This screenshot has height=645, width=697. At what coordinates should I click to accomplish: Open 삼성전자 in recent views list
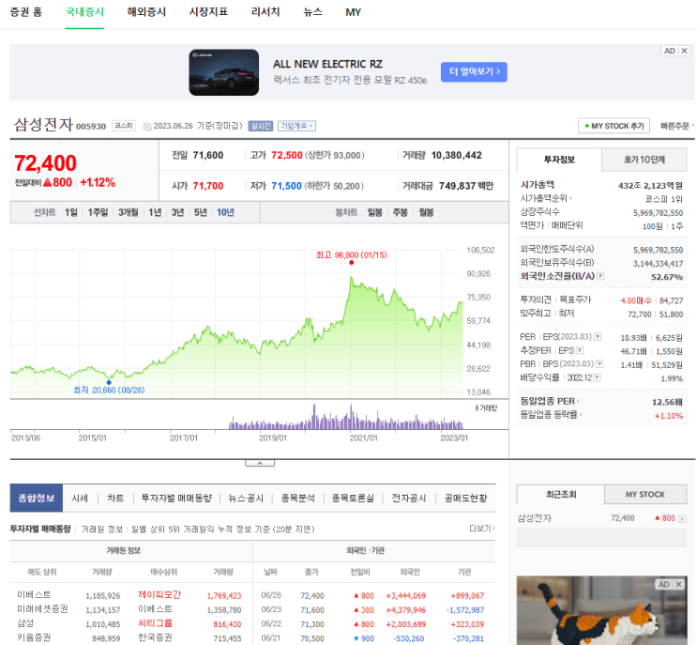click(x=535, y=518)
